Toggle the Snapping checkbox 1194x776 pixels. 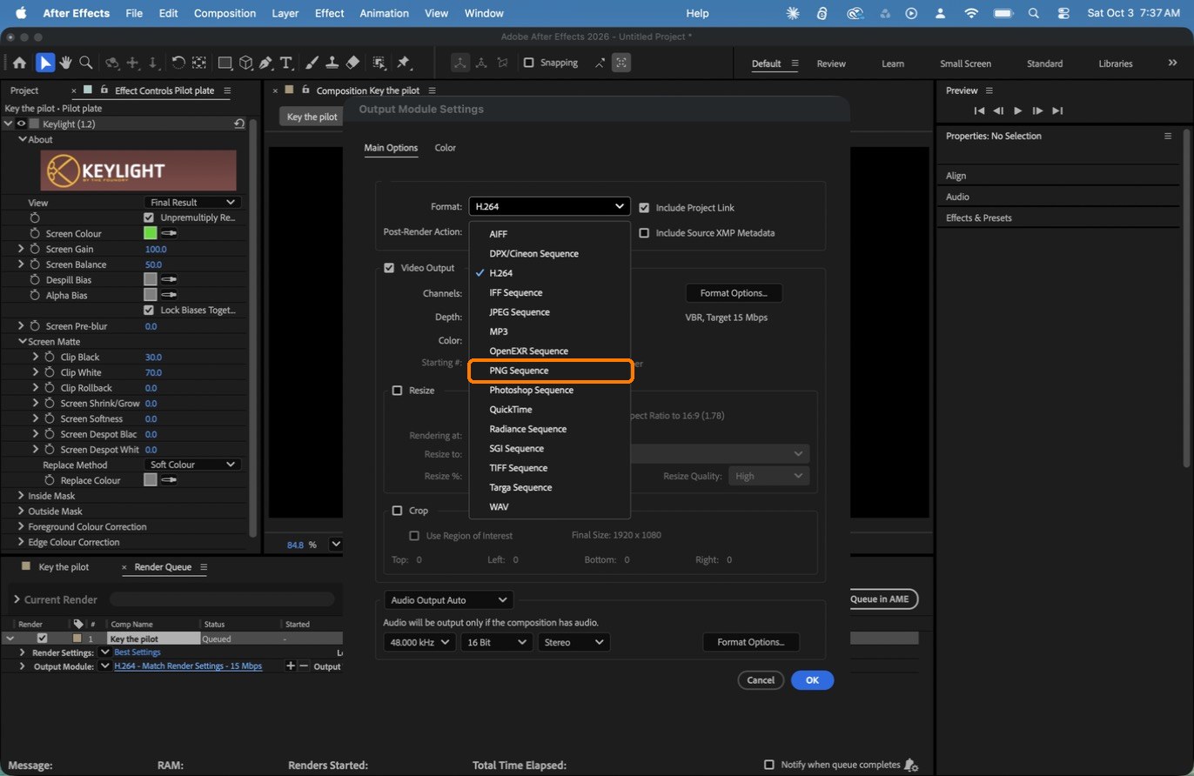coord(528,63)
